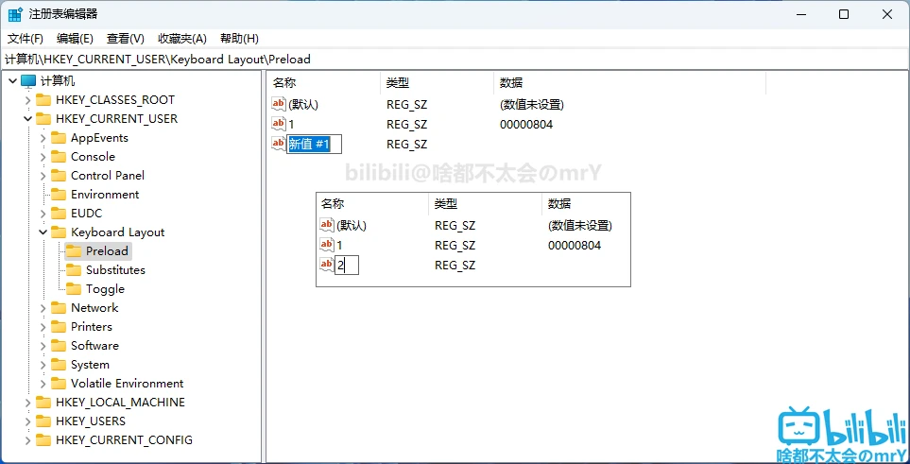Expand the Control Panel key
Image resolution: width=910 pixels, height=464 pixels.
pyautogui.click(x=43, y=176)
